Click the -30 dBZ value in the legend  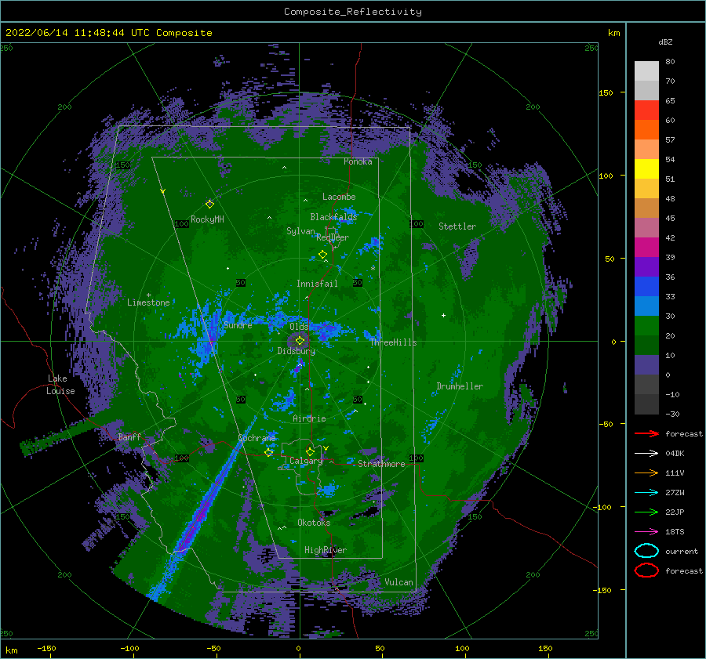point(672,414)
